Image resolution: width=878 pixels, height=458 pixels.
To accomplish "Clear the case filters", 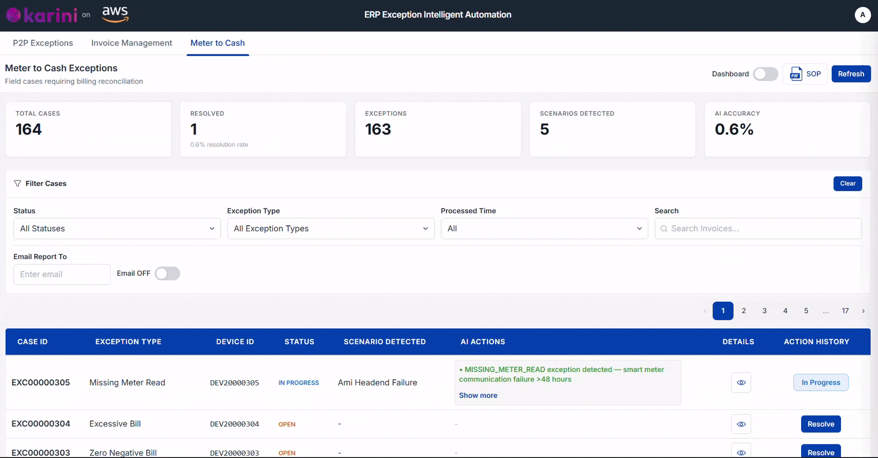I will (848, 183).
